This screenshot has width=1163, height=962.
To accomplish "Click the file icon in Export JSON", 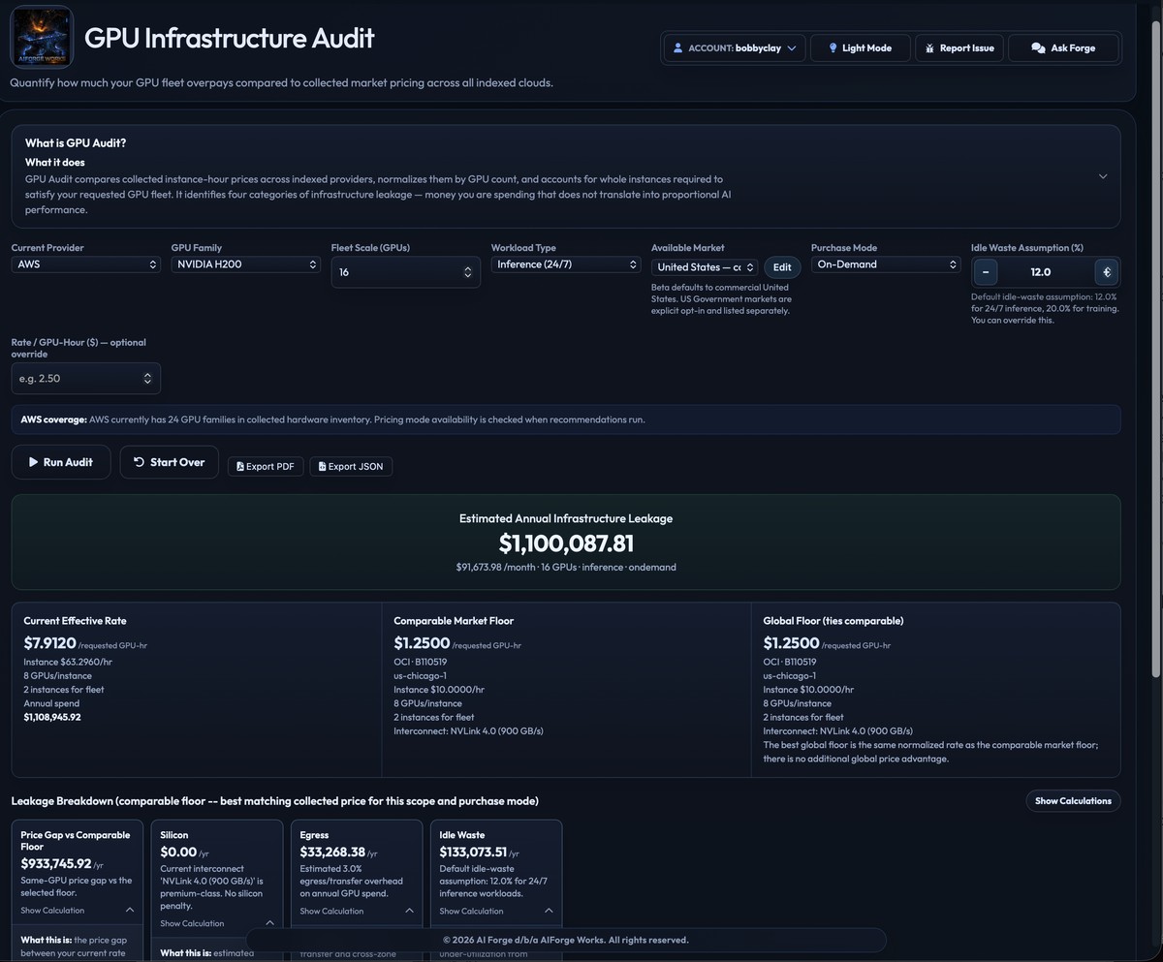I will 322,466.
